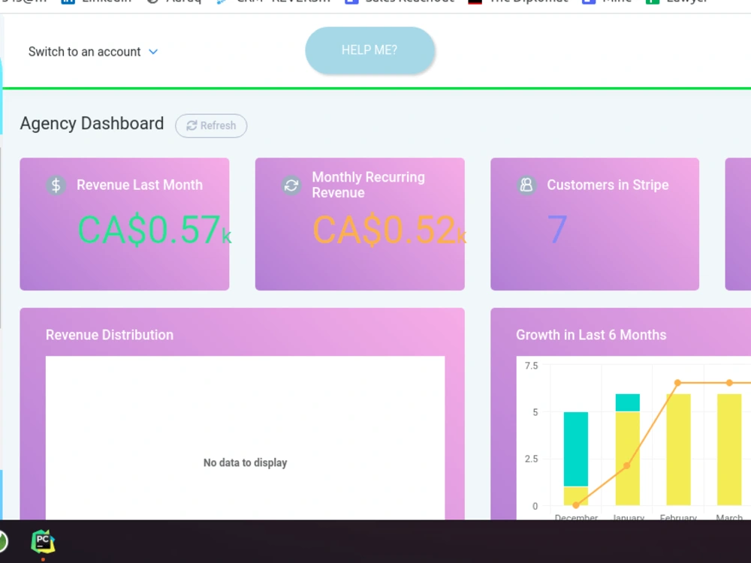
Task: Click the recurring arrows icon on Monthly Recurring Revenue
Action: (x=291, y=185)
